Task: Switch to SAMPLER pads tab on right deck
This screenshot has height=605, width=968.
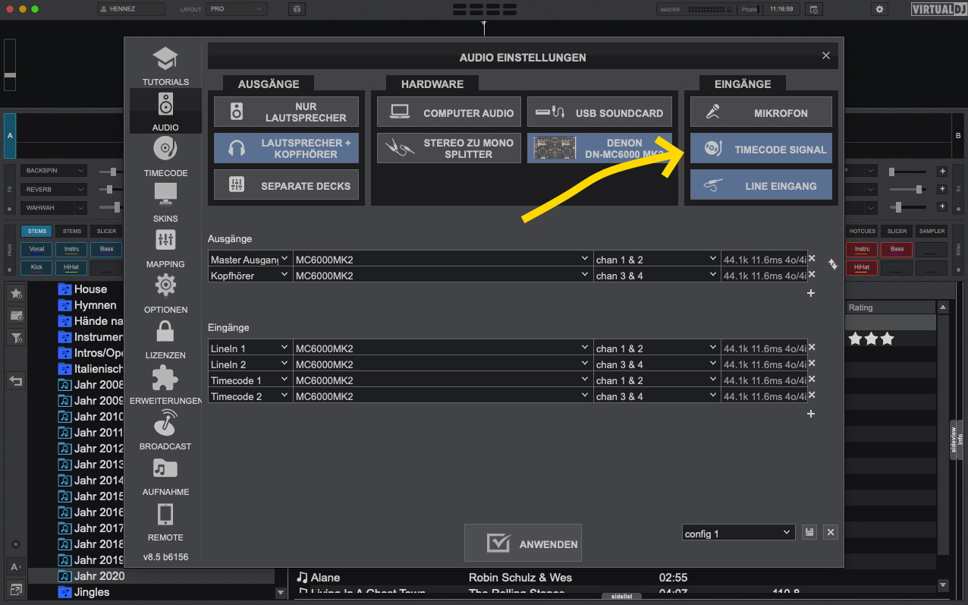Action: point(932,231)
